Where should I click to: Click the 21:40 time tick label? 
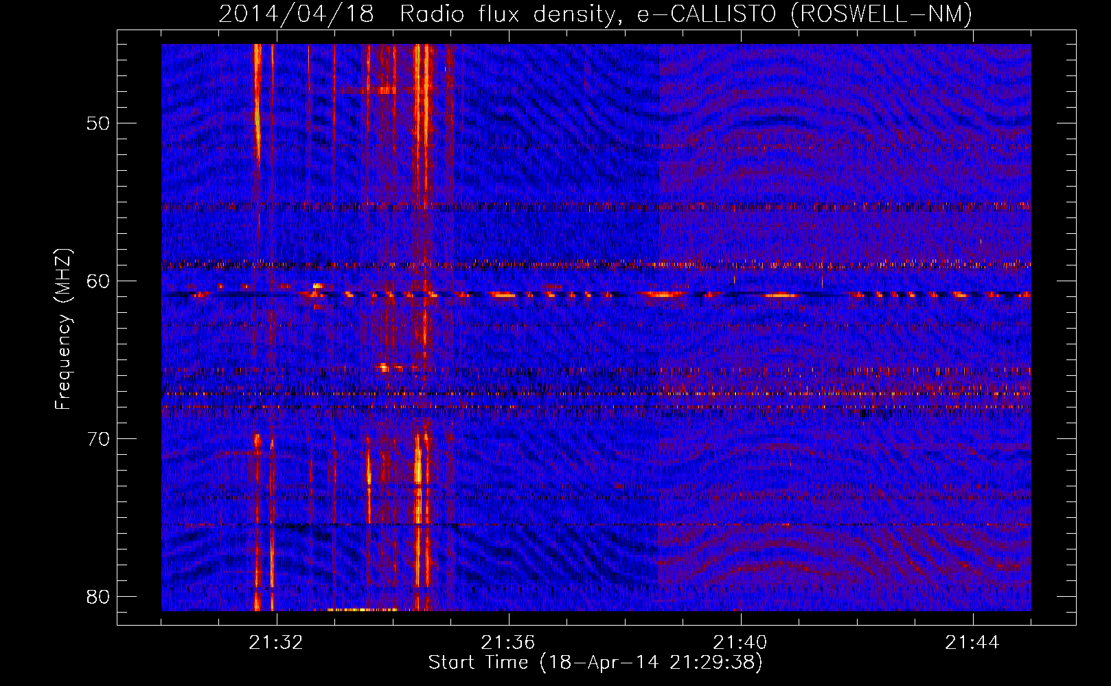pos(740,643)
